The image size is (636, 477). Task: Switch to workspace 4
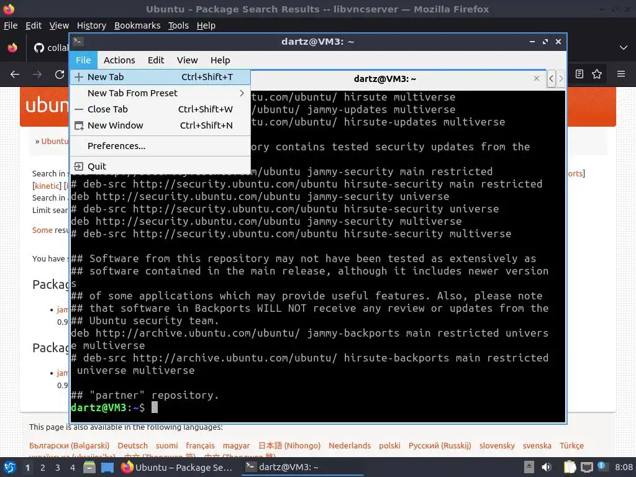(x=73, y=468)
